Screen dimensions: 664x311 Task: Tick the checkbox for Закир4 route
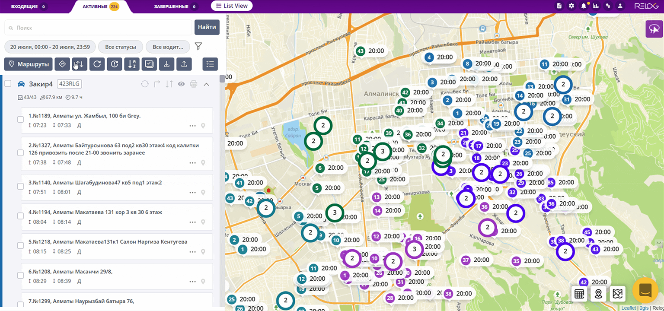tap(8, 84)
